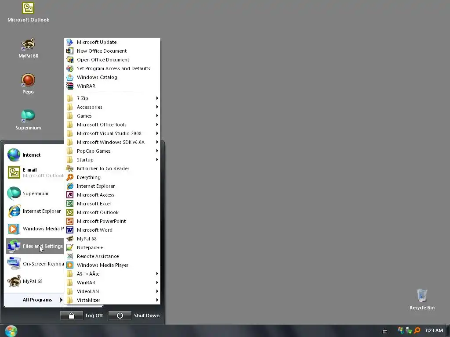The width and height of the screenshot is (450, 337).
Task: Select New Office Document entry
Action: (x=112, y=51)
